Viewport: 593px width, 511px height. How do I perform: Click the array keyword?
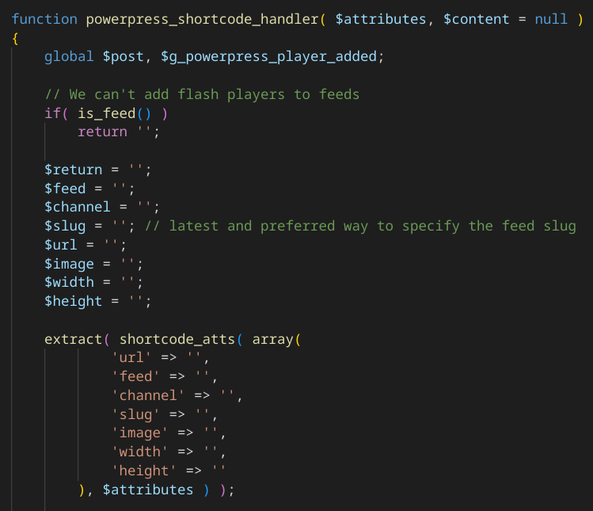tap(272, 339)
